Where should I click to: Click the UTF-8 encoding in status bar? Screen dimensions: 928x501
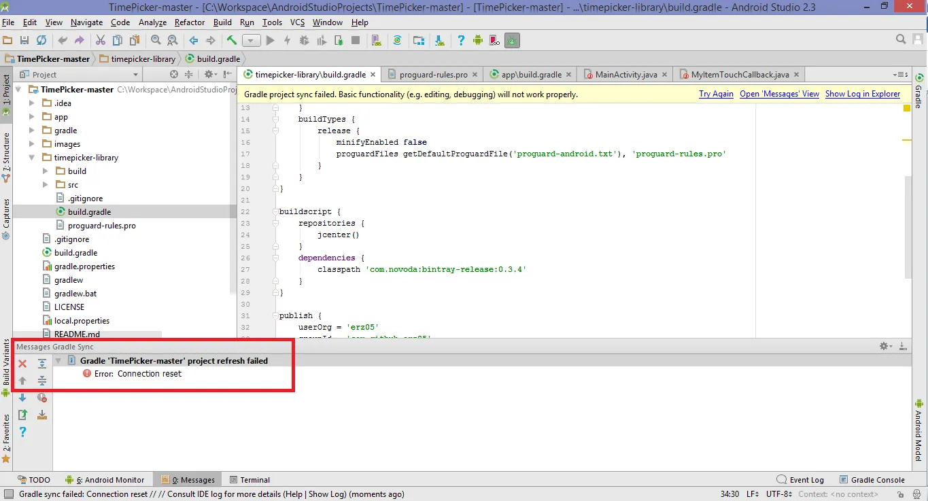click(x=778, y=494)
